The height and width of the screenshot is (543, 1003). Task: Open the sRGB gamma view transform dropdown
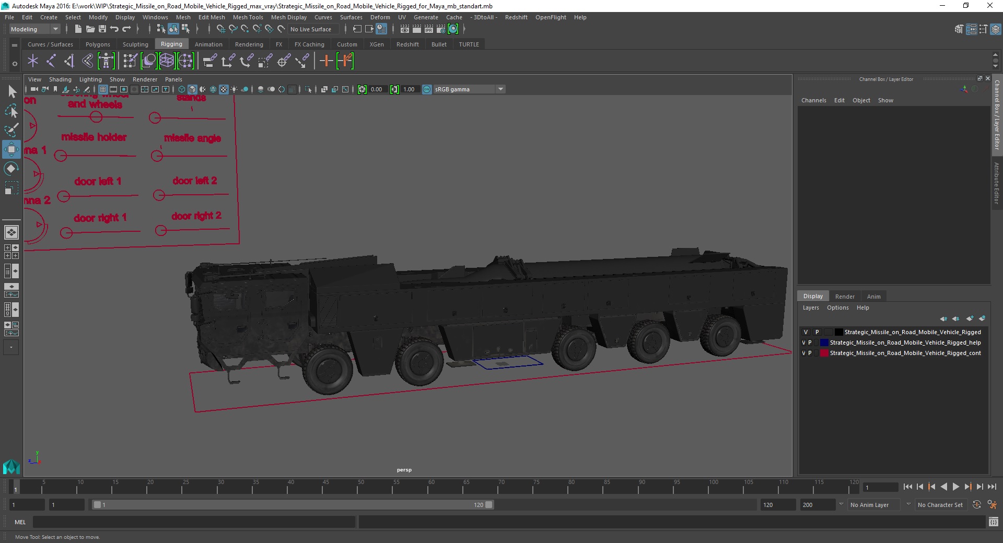tap(469, 89)
